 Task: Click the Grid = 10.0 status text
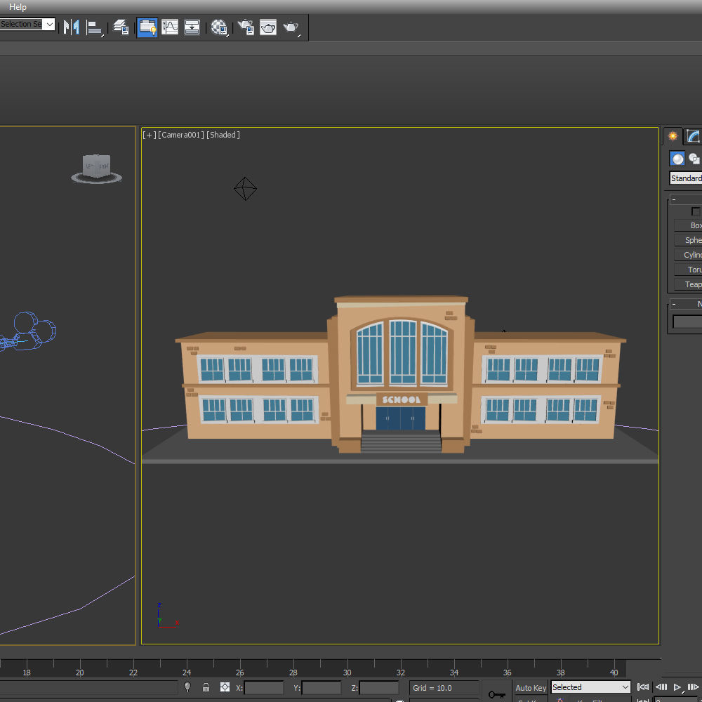tap(432, 688)
